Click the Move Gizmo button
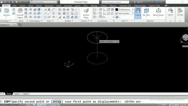This screenshot has height=106, width=188. (158, 12)
